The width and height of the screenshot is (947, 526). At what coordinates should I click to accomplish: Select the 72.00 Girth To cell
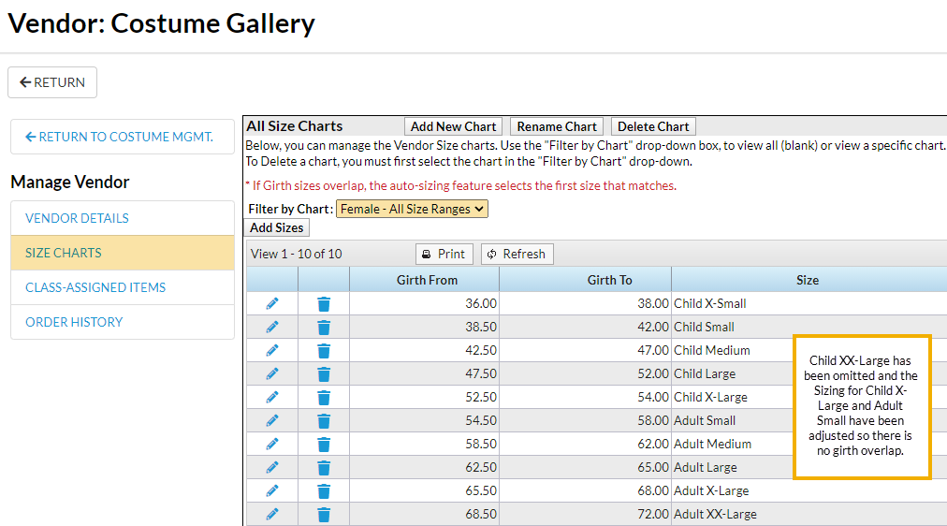click(585, 514)
